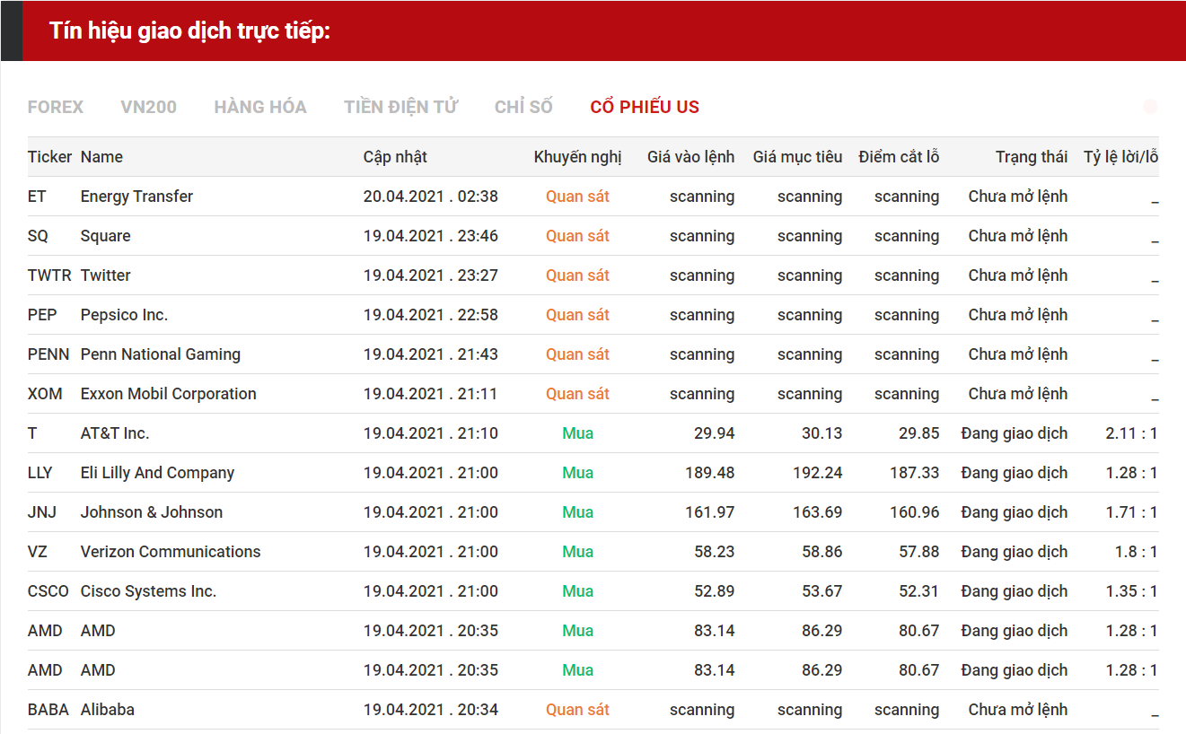Open the CHỈ SỐ tab

click(523, 107)
